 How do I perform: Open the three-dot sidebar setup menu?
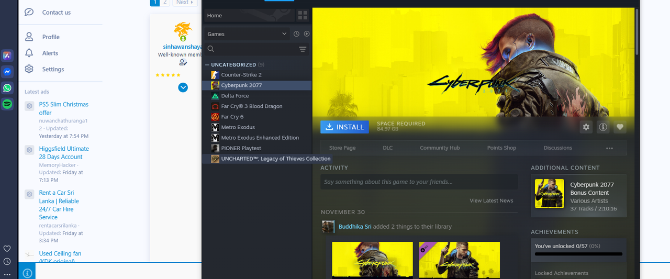tap(7, 274)
